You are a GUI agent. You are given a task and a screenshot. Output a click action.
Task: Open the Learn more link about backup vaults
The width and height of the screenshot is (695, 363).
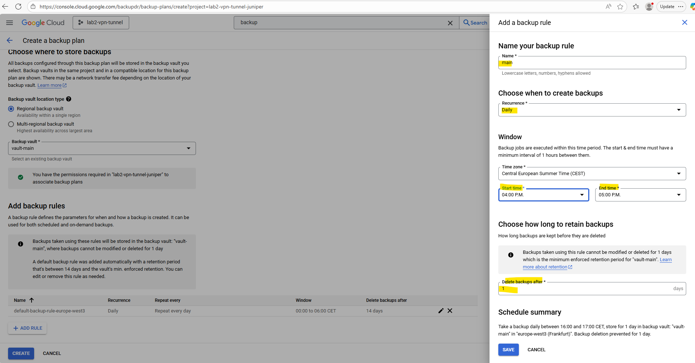click(x=52, y=85)
